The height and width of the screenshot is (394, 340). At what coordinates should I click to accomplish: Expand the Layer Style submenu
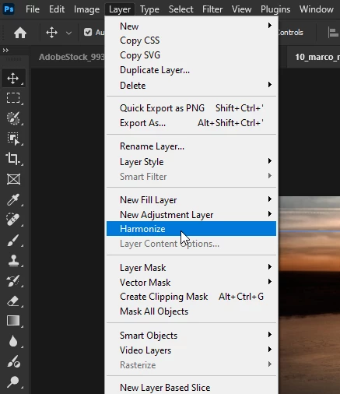[x=191, y=161]
